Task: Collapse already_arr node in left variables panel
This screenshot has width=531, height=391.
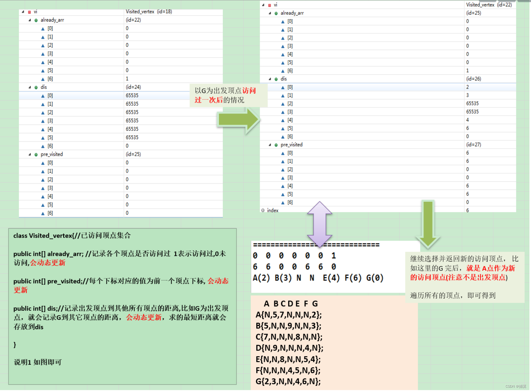Action: (x=30, y=20)
